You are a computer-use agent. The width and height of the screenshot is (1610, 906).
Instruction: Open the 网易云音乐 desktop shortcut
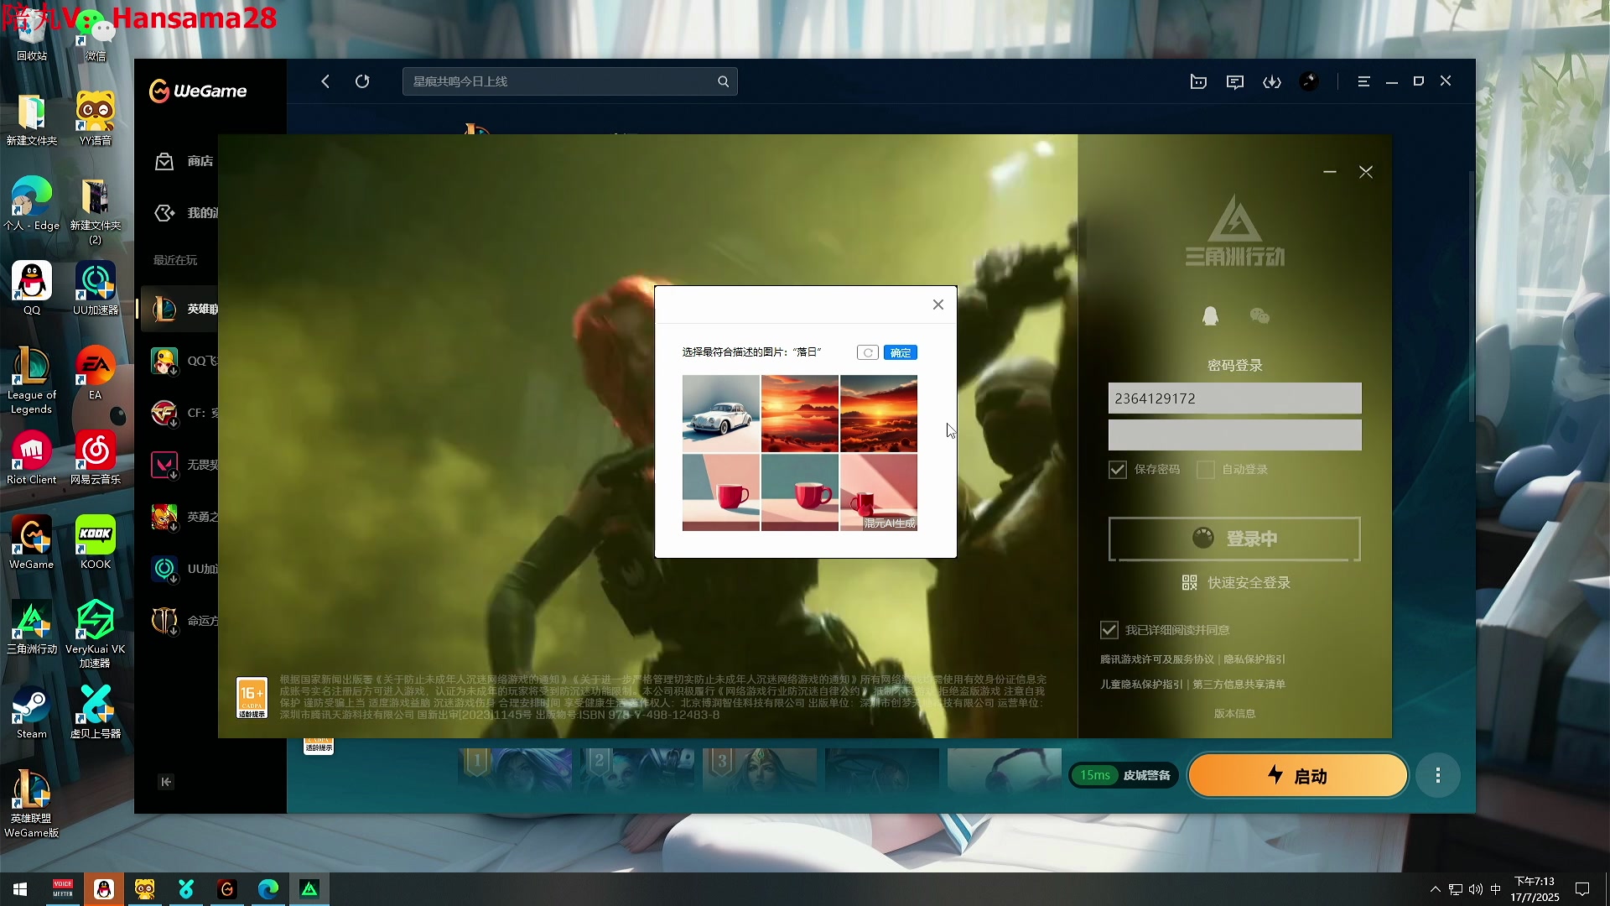tap(96, 459)
